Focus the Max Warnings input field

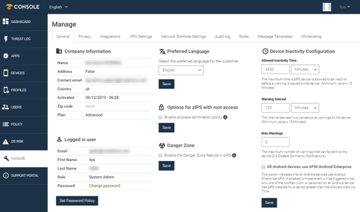275,142
